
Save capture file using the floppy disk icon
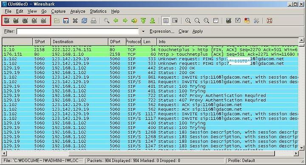point(66,20)
